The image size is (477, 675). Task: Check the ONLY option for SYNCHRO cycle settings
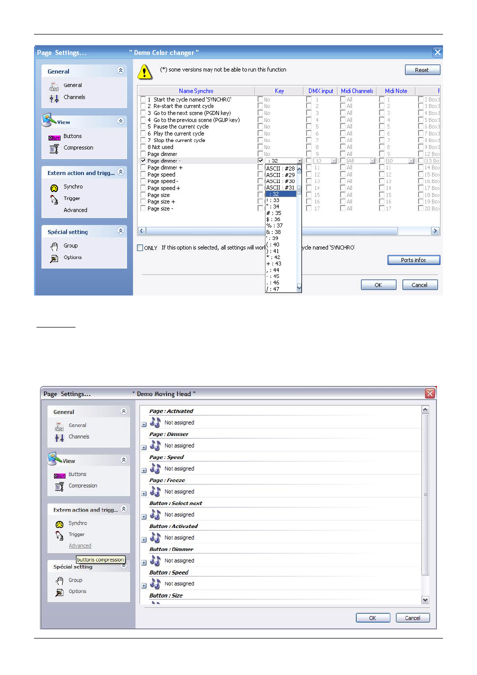click(140, 247)
